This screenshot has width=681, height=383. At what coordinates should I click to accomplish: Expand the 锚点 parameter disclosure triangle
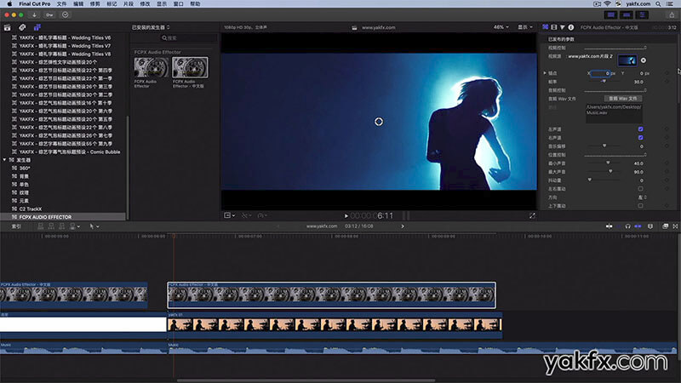pyautogui.click(x=545, y=73)
